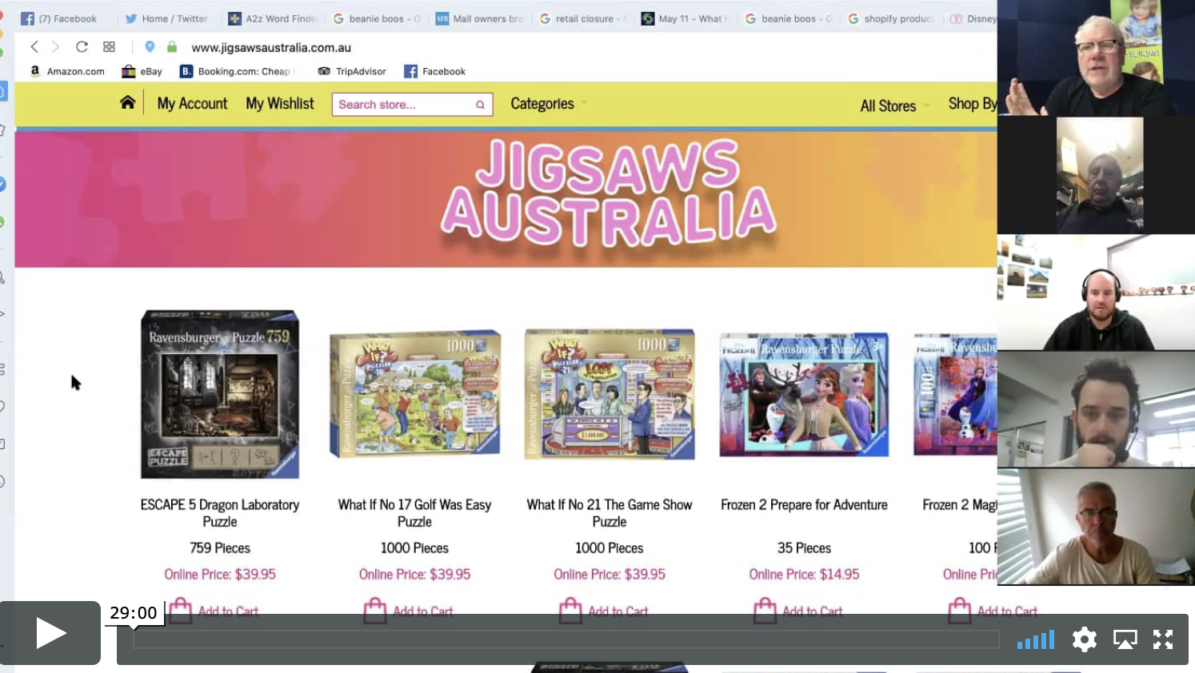Toggle fullscreen mode icon
The height and width of the screenshot is (673, 1195).
point(1163,639)
